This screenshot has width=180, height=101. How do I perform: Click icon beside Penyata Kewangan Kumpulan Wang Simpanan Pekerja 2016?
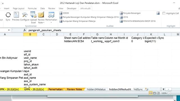[61, 17]
